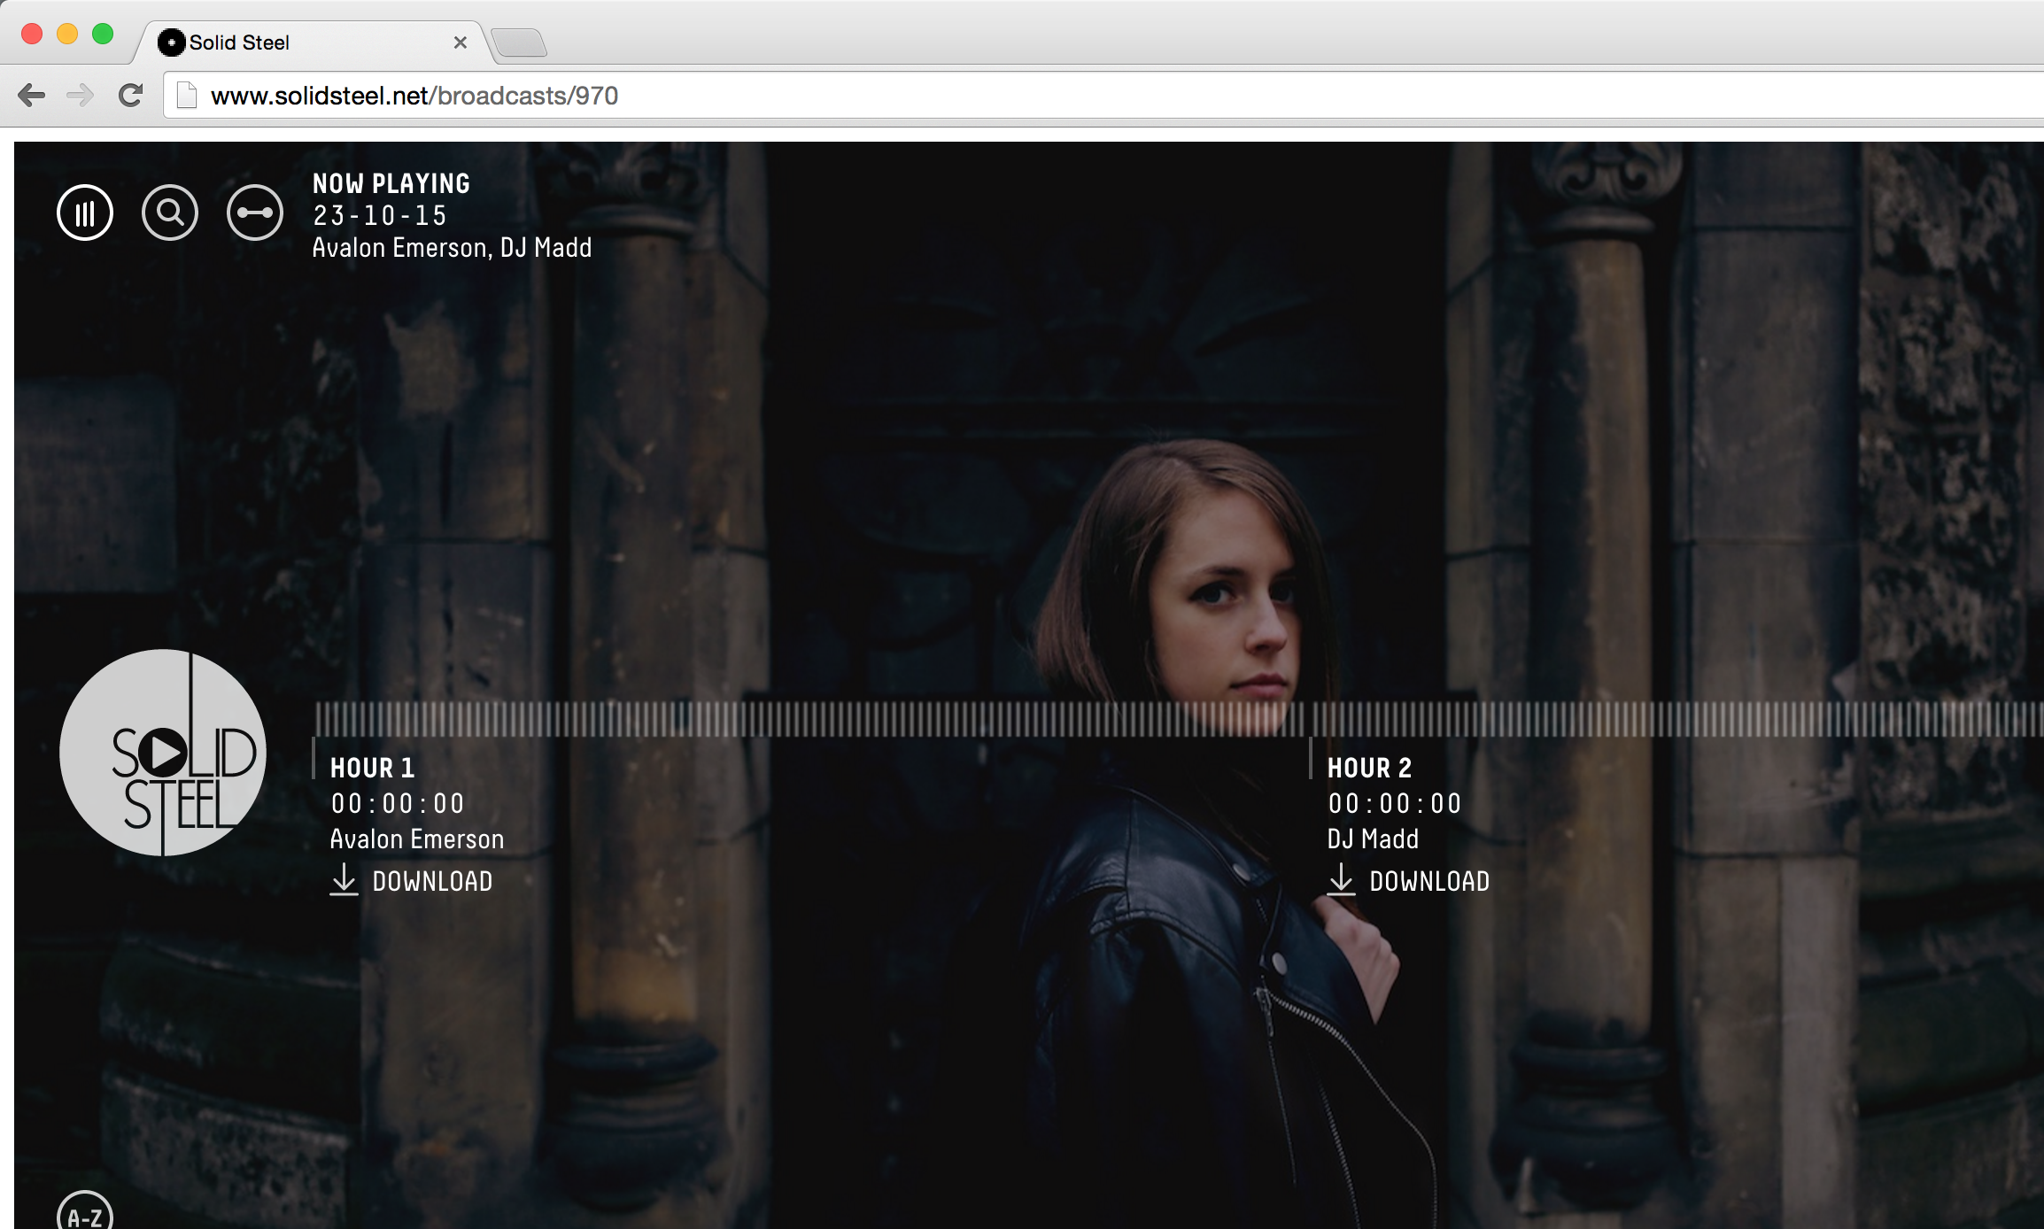Click the Avalon Emerson, DJ Madd title
This screenshot has height=1229, width=2044.
point(452,248)
